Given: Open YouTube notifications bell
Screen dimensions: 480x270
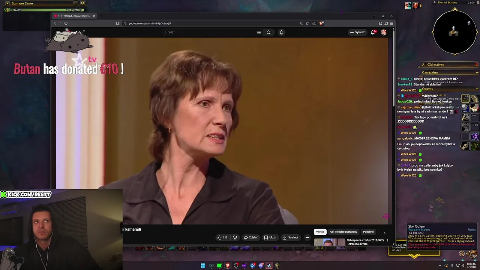Looking at the screenshot, I should tap(373, 32).
